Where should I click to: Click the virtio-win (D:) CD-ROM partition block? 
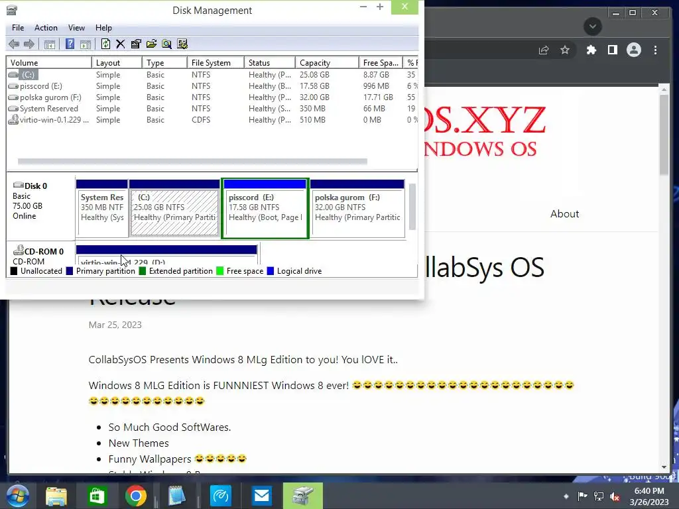[166, 255]
